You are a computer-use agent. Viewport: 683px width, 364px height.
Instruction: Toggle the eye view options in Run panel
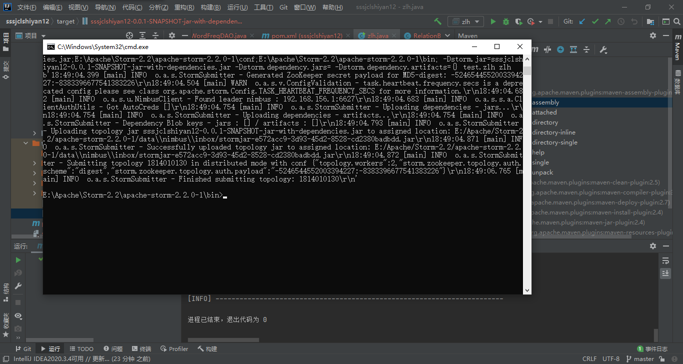tap(18, 315)
